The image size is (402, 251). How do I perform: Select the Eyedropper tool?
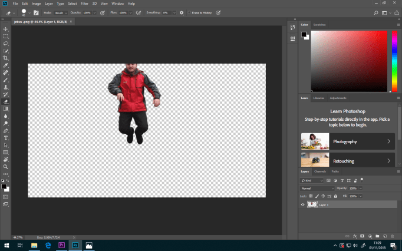[6, 65]
